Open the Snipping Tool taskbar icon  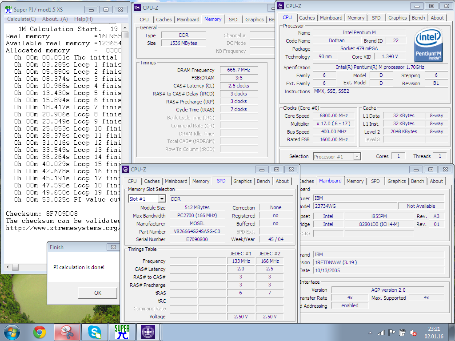tap(67, 332)
